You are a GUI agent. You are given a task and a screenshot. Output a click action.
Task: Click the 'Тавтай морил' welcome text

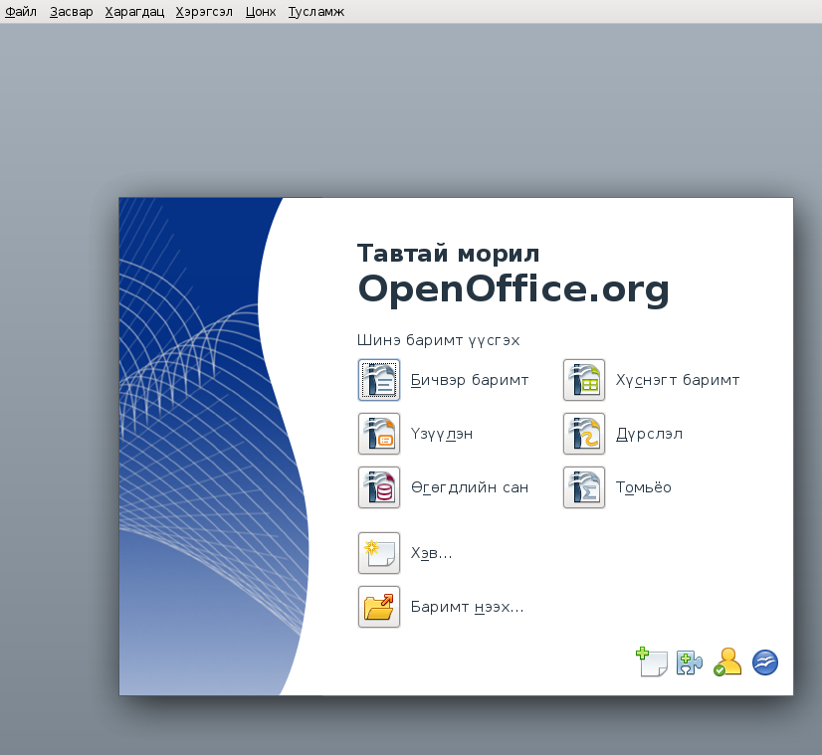click(x=448, y=254)
